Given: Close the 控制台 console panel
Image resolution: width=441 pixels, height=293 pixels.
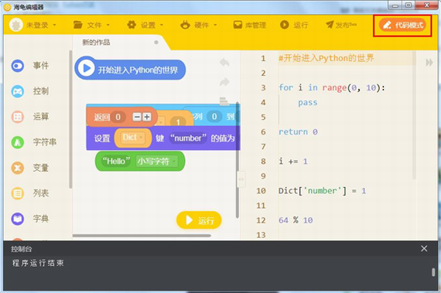Looking at the screenshot, I should [x=424, y=248].
